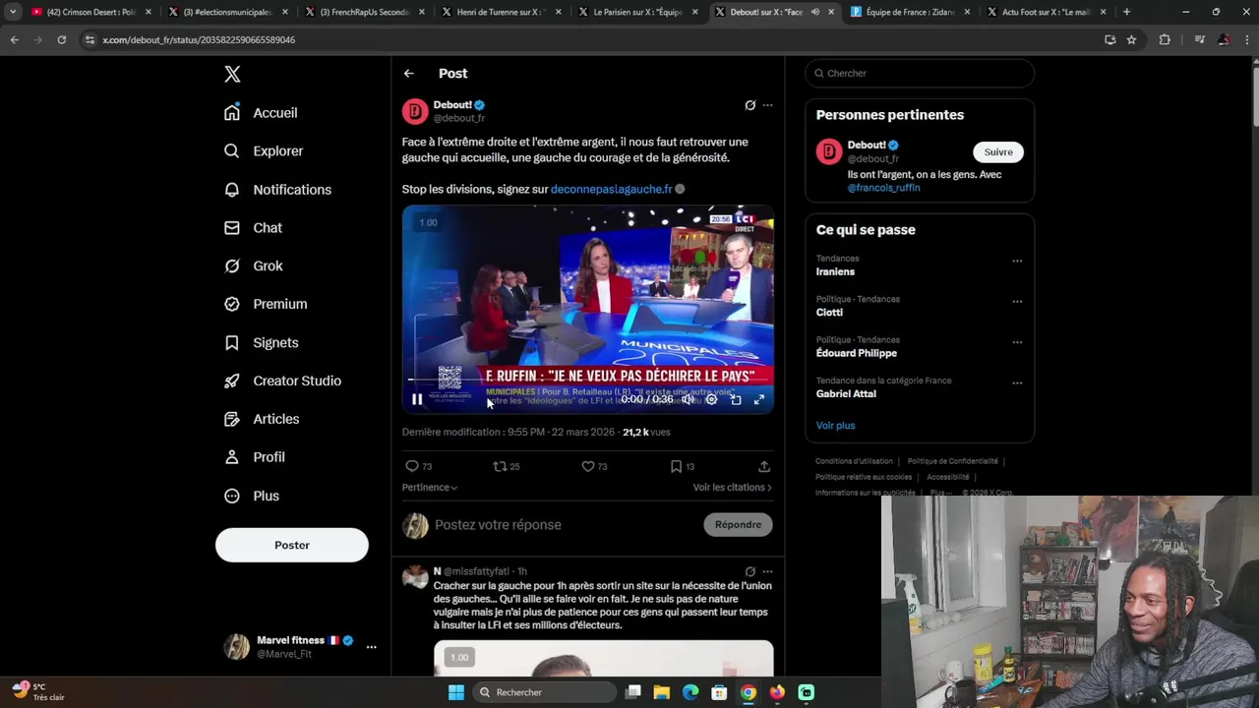1259x708 pixels.
Task: Go to Accueil in the sidebar
Action: click(261, 113)
